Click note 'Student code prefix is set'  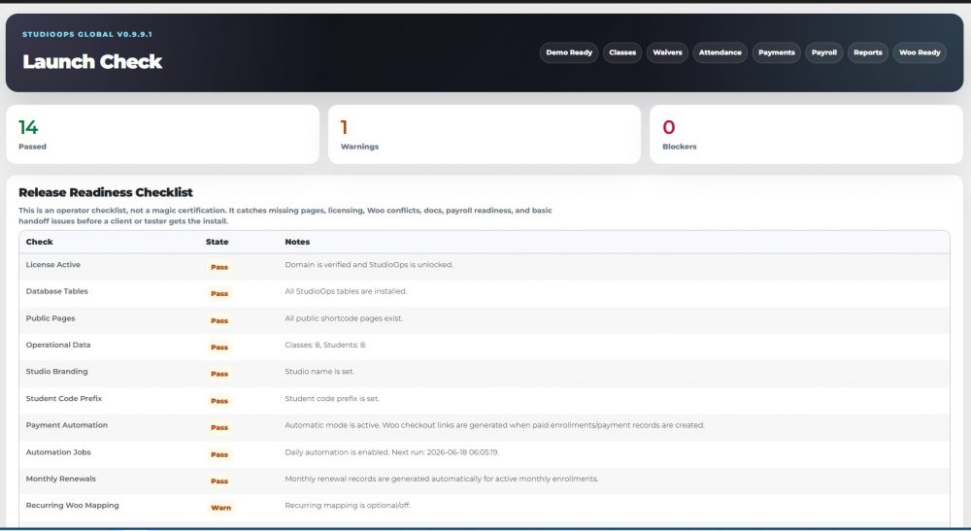click(x=332, y=399)
